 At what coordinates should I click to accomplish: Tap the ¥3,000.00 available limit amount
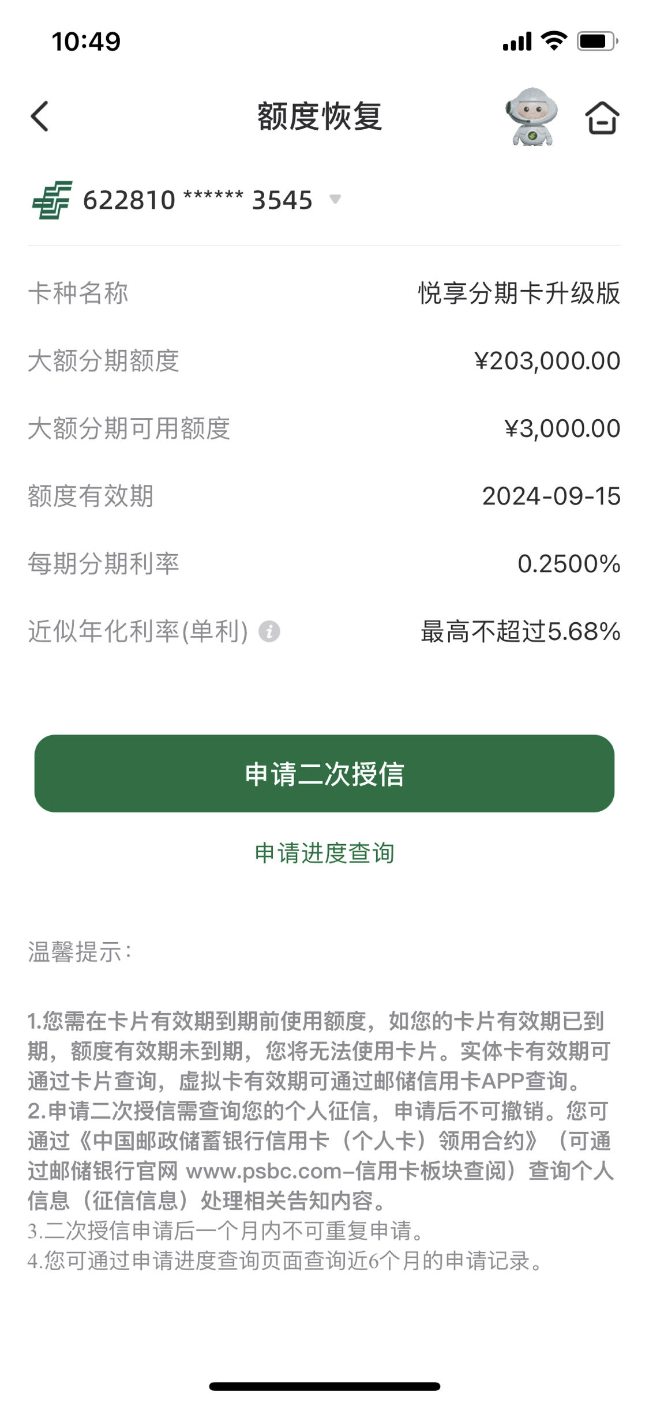pos(562,428)
